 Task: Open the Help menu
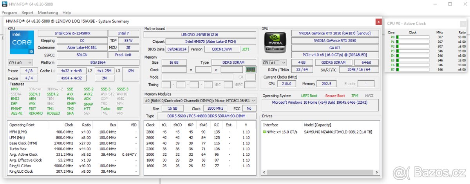(x=67, y=13)
